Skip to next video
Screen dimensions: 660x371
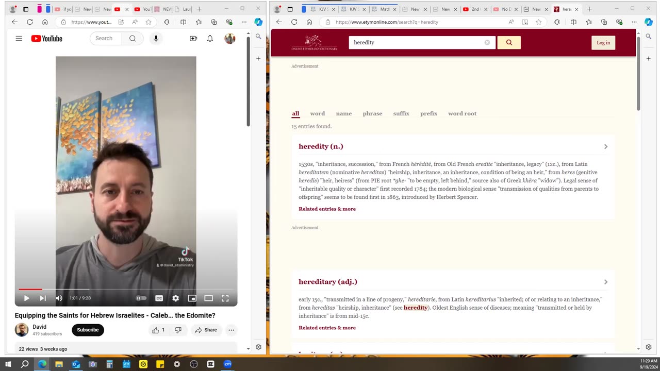[x=43, y=298]
